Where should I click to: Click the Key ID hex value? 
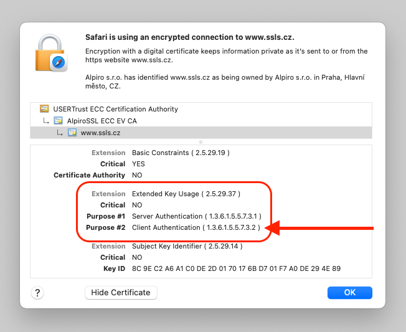coord(236,268)
